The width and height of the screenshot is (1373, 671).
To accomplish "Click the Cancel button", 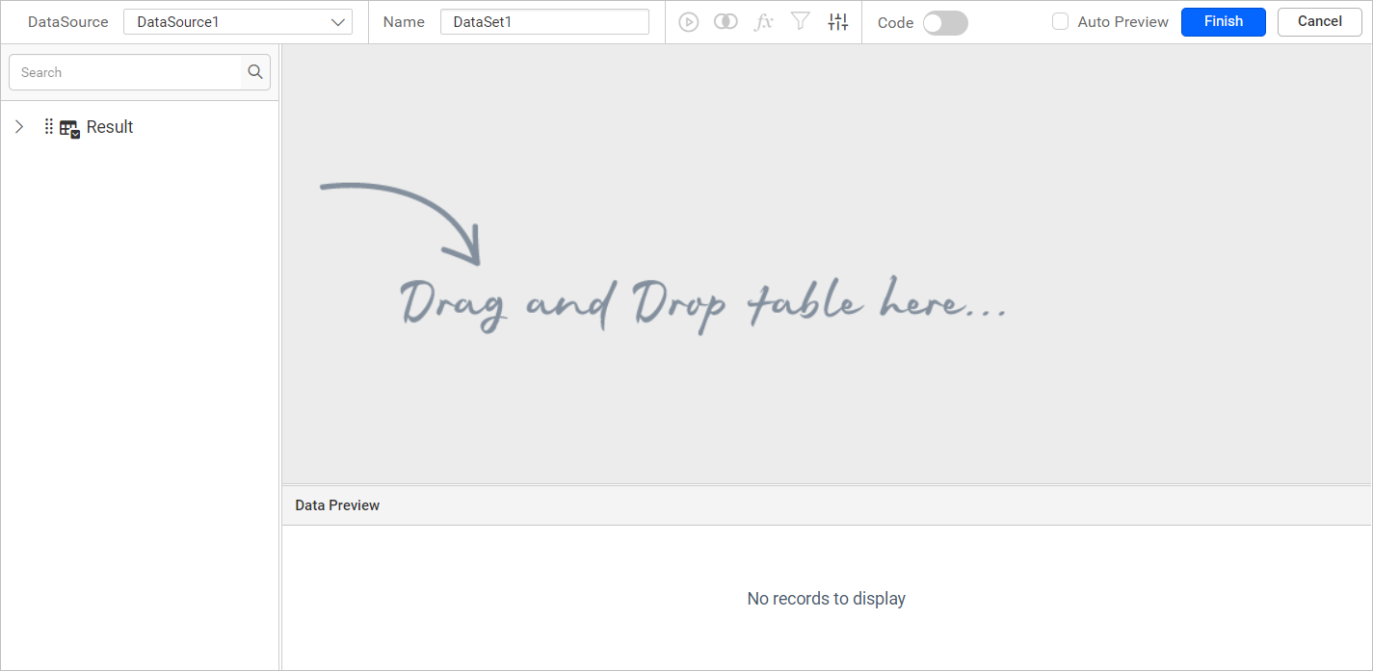I will click(1320, 22).
